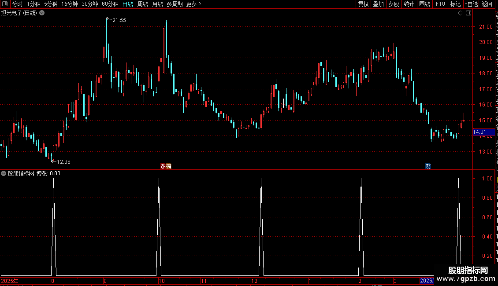The height and width of the screenshot is (286, 498).
Task: Click the 博涨: 0.00 indicator value
Action: 48,173
